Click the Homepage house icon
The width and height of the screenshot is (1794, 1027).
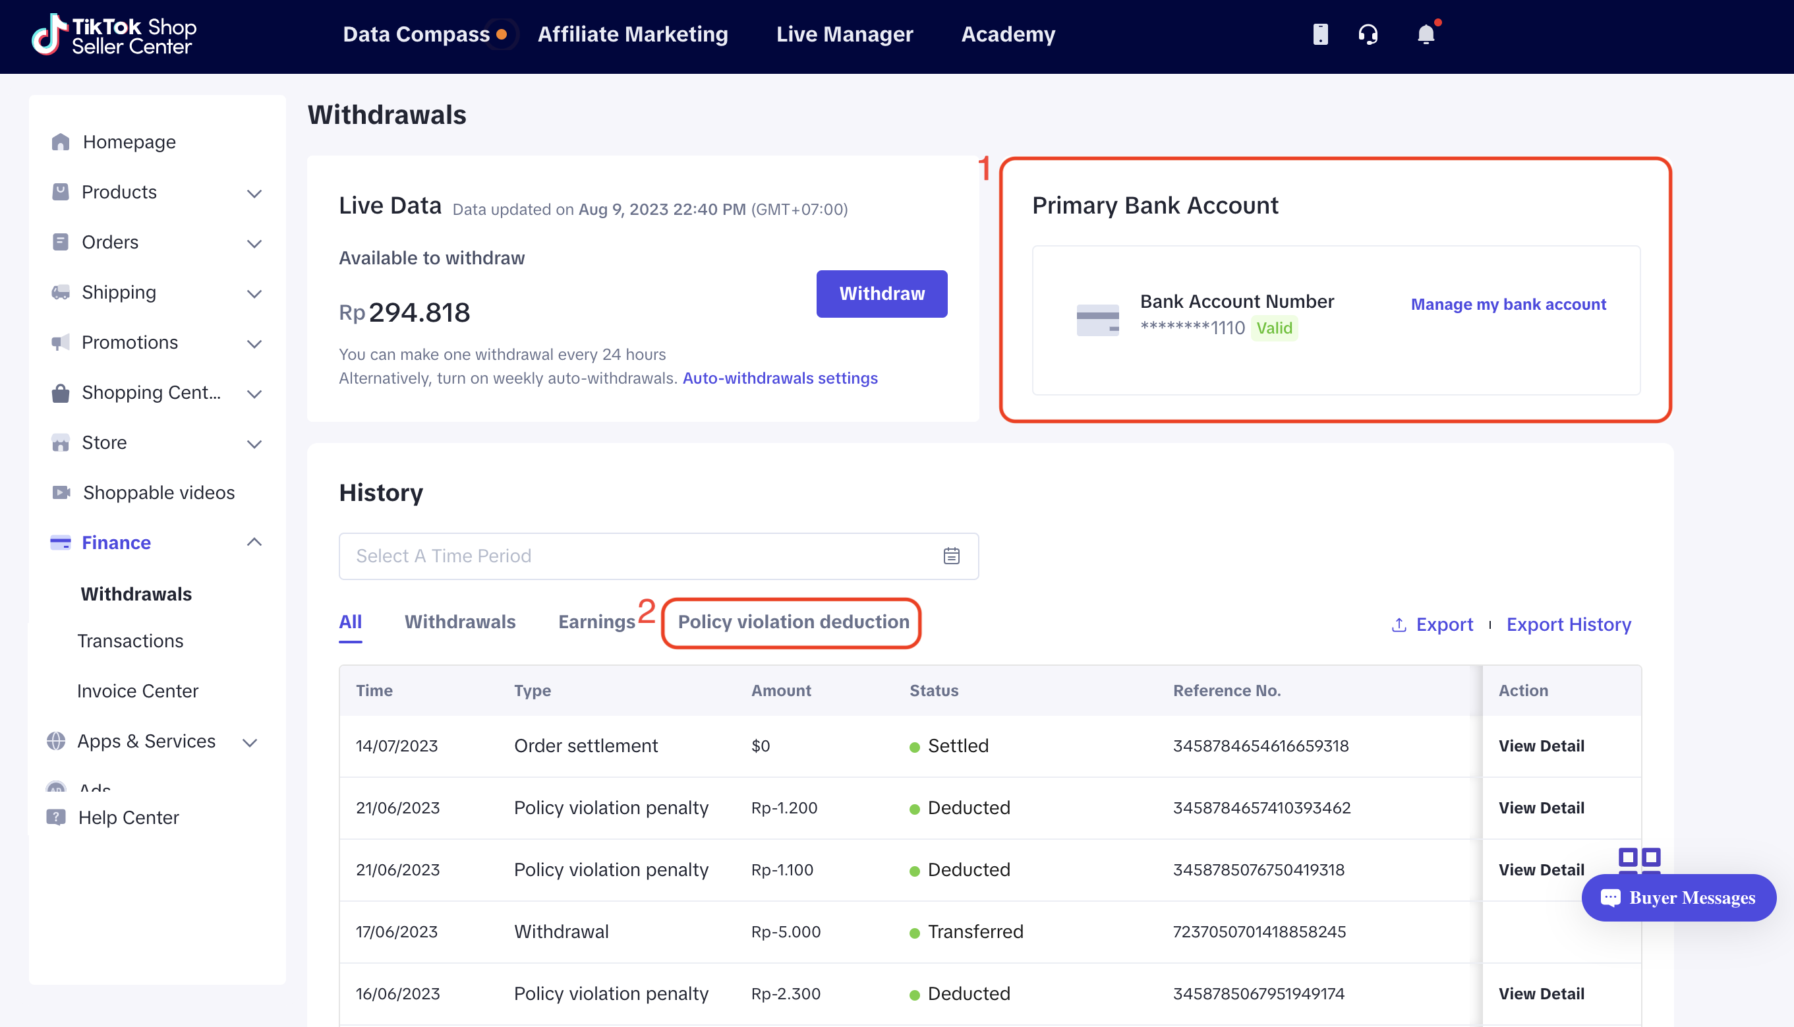[61, 142]
